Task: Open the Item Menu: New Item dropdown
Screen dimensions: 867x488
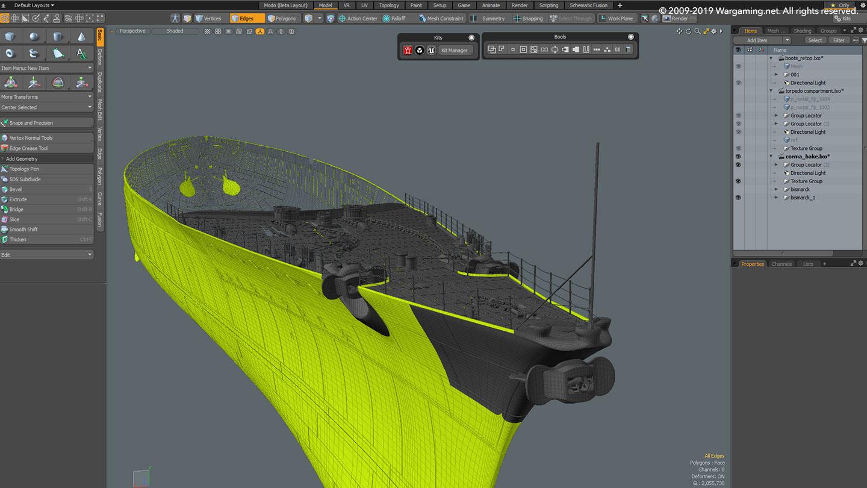Action: [x=47, y=68]
